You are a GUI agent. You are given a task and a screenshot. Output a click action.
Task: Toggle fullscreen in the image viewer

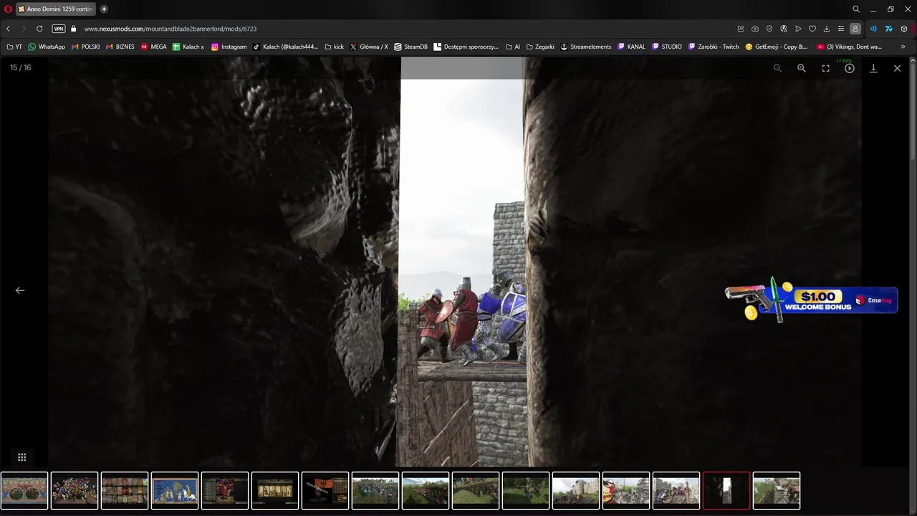pos(825,68)
